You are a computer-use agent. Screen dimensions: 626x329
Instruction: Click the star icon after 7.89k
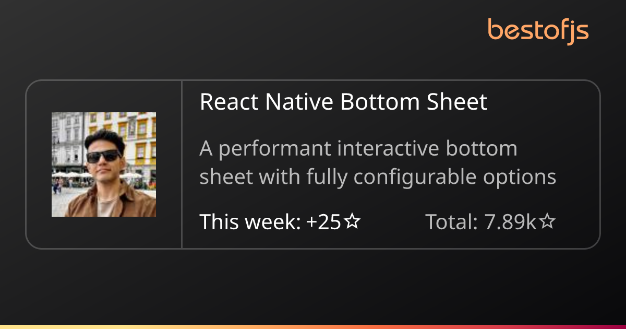pos(547,222)
